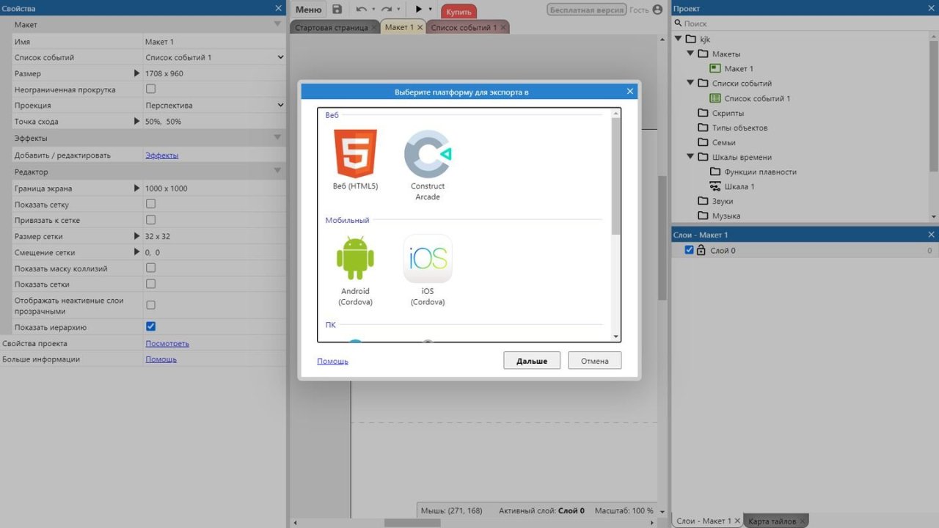
Task: Open the Помощь link in export dialog
Action: pyautogui.click(x=332, y=362)
